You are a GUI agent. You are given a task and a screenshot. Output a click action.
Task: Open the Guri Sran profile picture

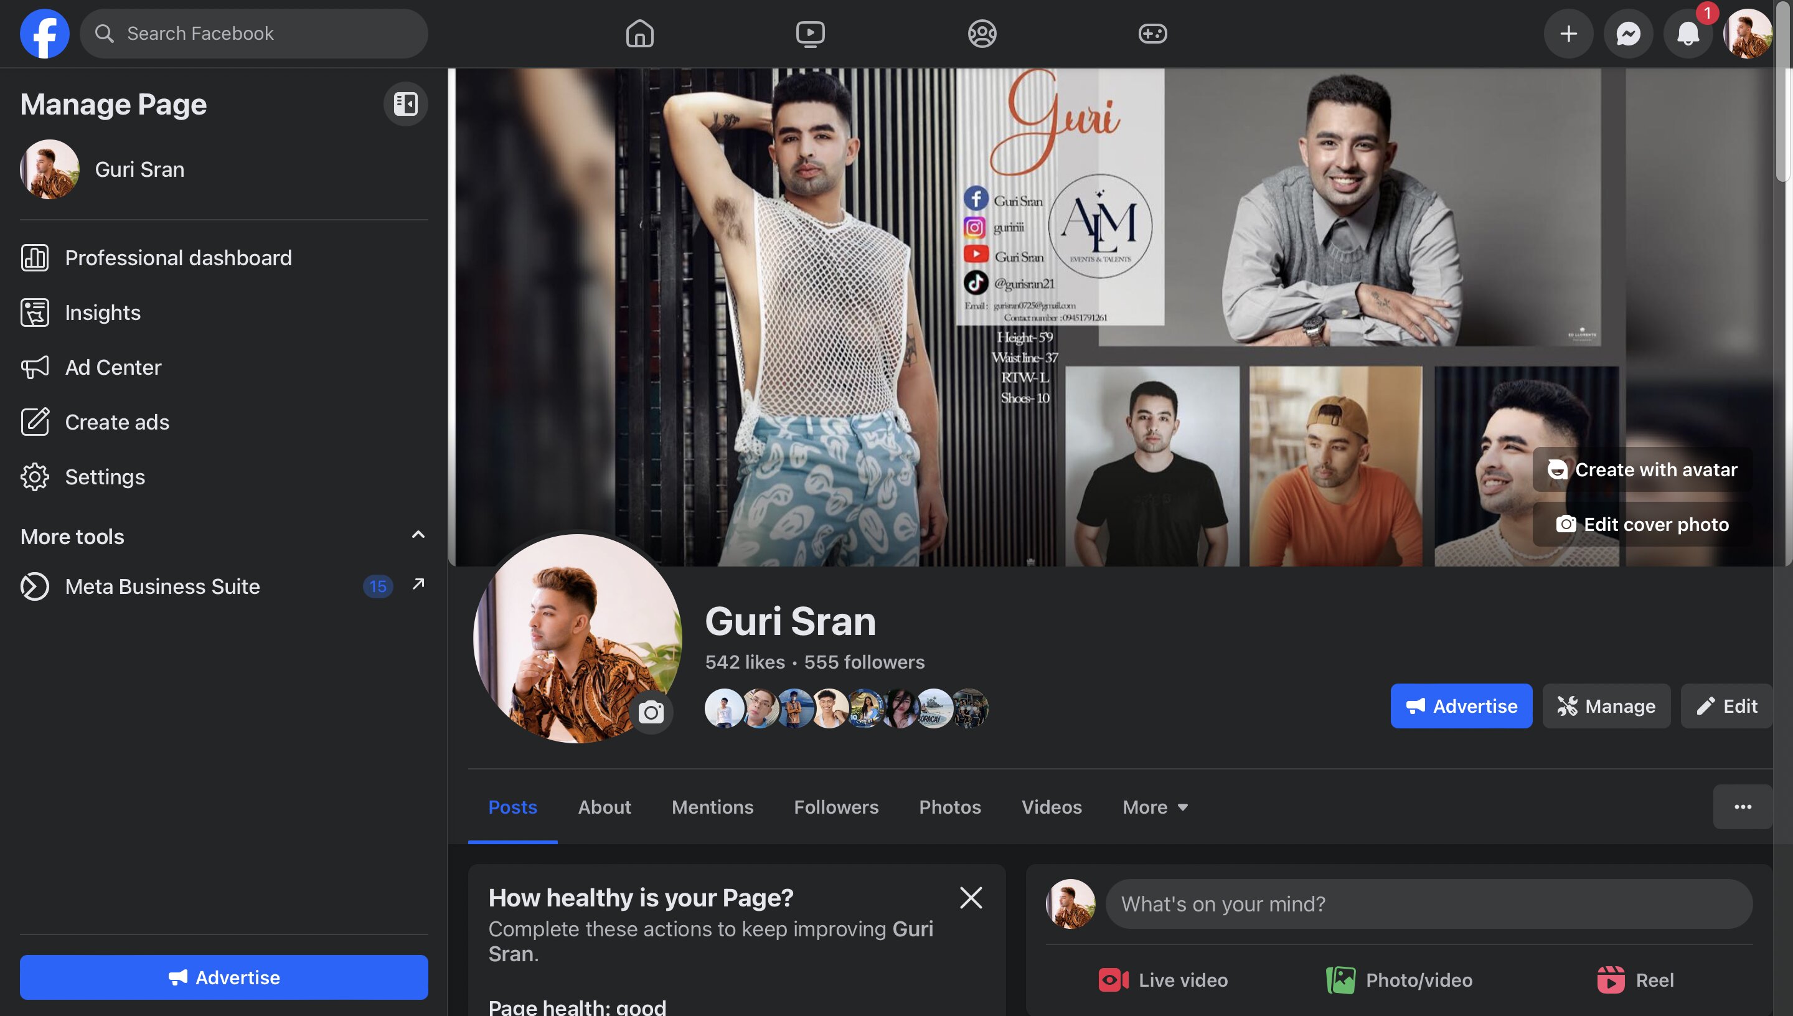[578, 639]
